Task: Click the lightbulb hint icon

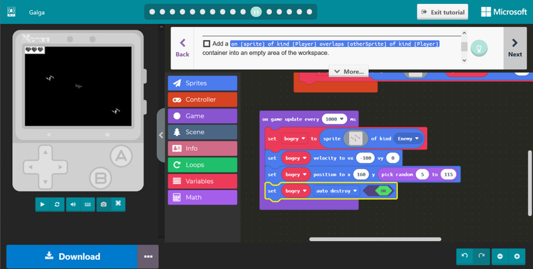Action: coord(479,48)
